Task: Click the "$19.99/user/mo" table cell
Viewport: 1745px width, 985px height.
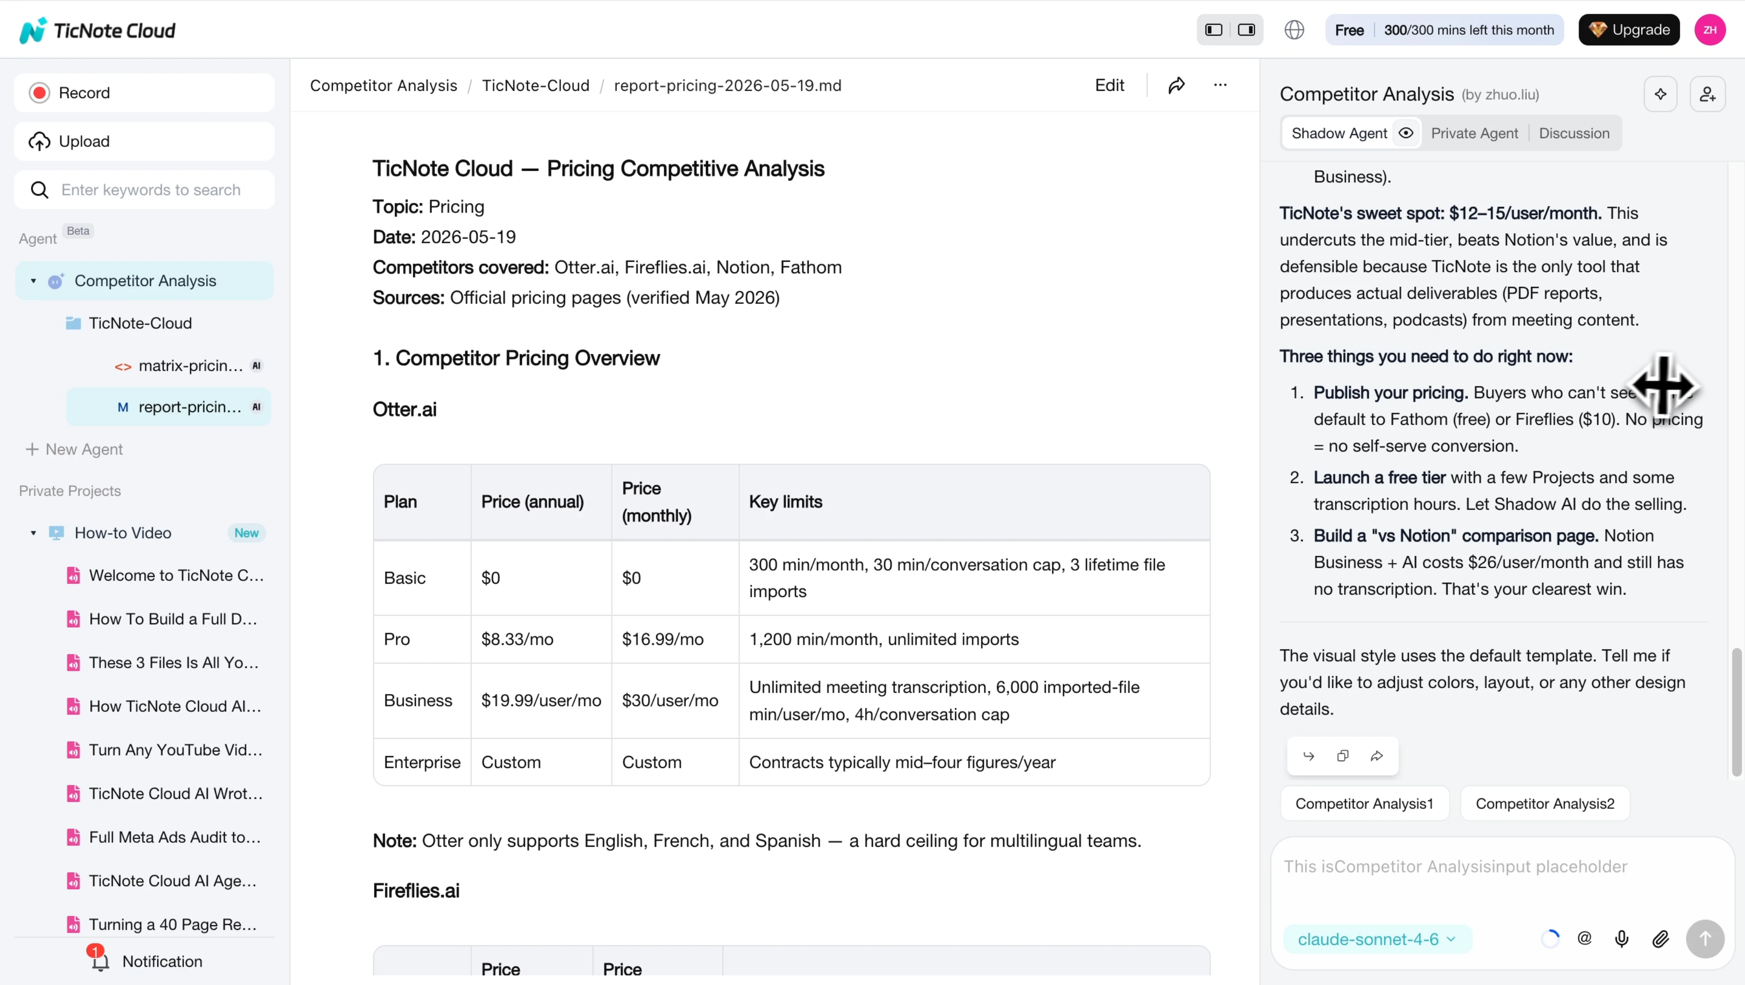Action: coord(540,700)
